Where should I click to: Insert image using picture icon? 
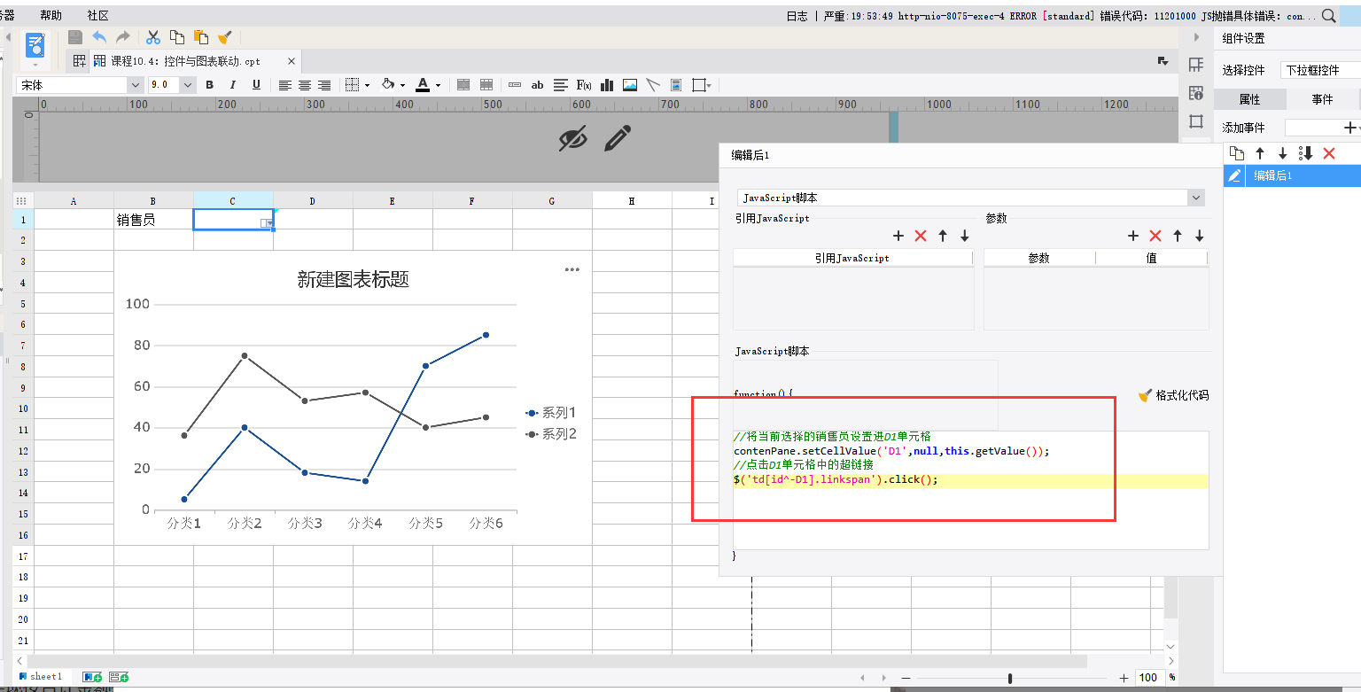(x=630, y=85)
